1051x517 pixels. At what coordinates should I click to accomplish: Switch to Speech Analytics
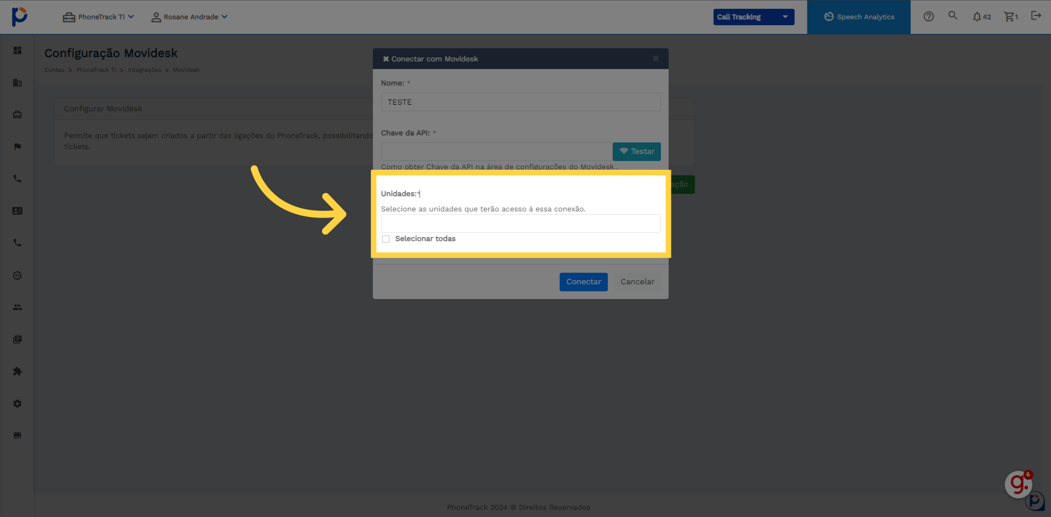[x=859, y=17]
